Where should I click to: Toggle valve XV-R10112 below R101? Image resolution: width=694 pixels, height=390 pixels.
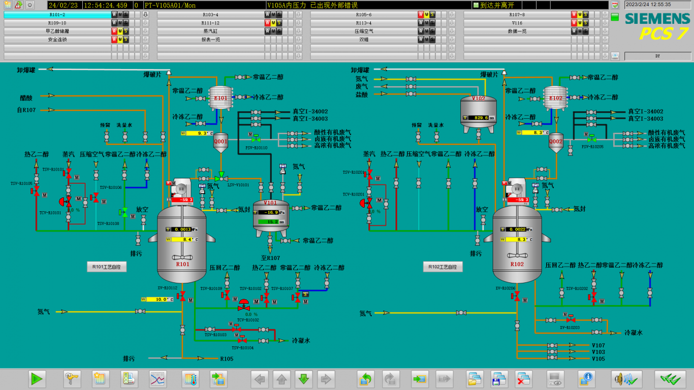pyautogui.click(x=181, y=296)
